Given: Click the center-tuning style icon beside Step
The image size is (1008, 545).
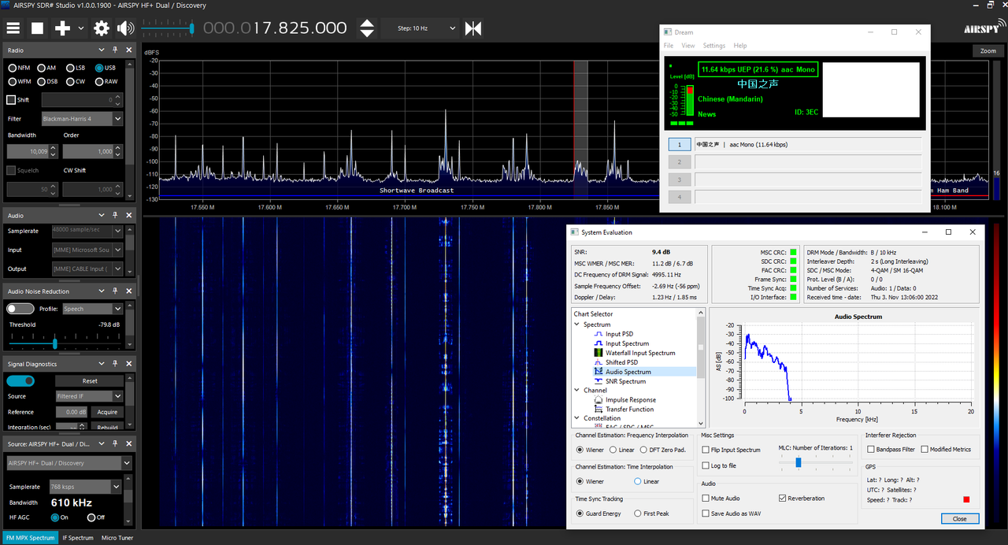Looking at the screenshot, I should (x=472, y=28).
